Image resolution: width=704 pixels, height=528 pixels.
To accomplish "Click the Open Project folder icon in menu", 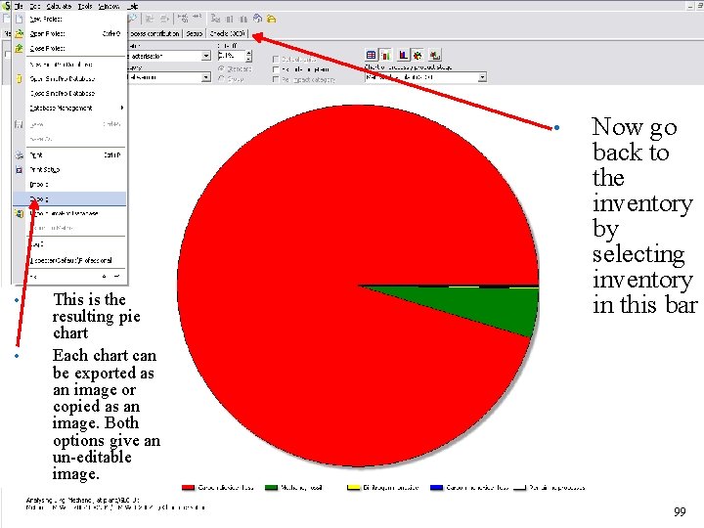I will [x=20, y=33].
